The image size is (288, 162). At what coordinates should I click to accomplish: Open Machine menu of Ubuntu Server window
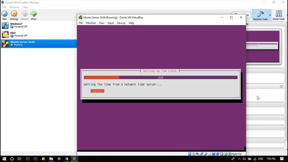pyautogui.click(x=91, y=23)
